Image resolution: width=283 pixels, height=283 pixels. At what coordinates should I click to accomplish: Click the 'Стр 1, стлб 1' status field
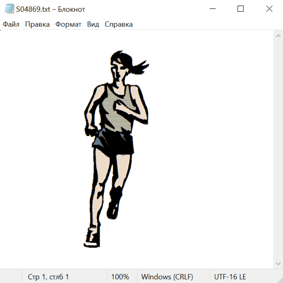(x=48, y=277)
